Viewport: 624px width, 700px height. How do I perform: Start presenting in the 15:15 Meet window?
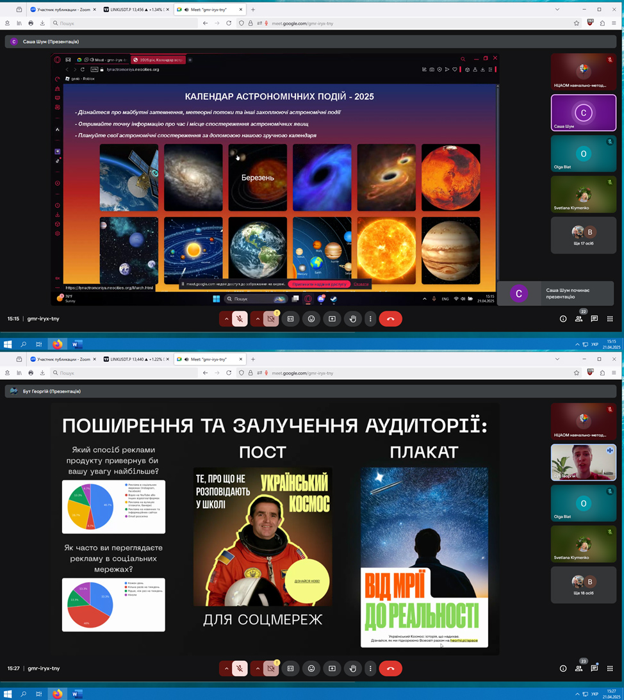(332, 319)
